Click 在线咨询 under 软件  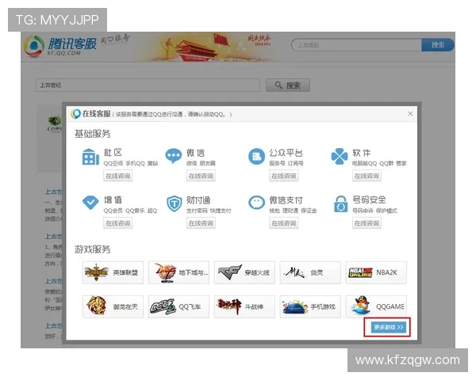pos(367,176)
